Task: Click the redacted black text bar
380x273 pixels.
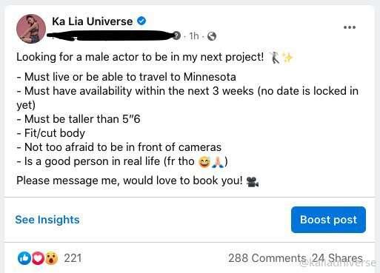Action: 110,36
